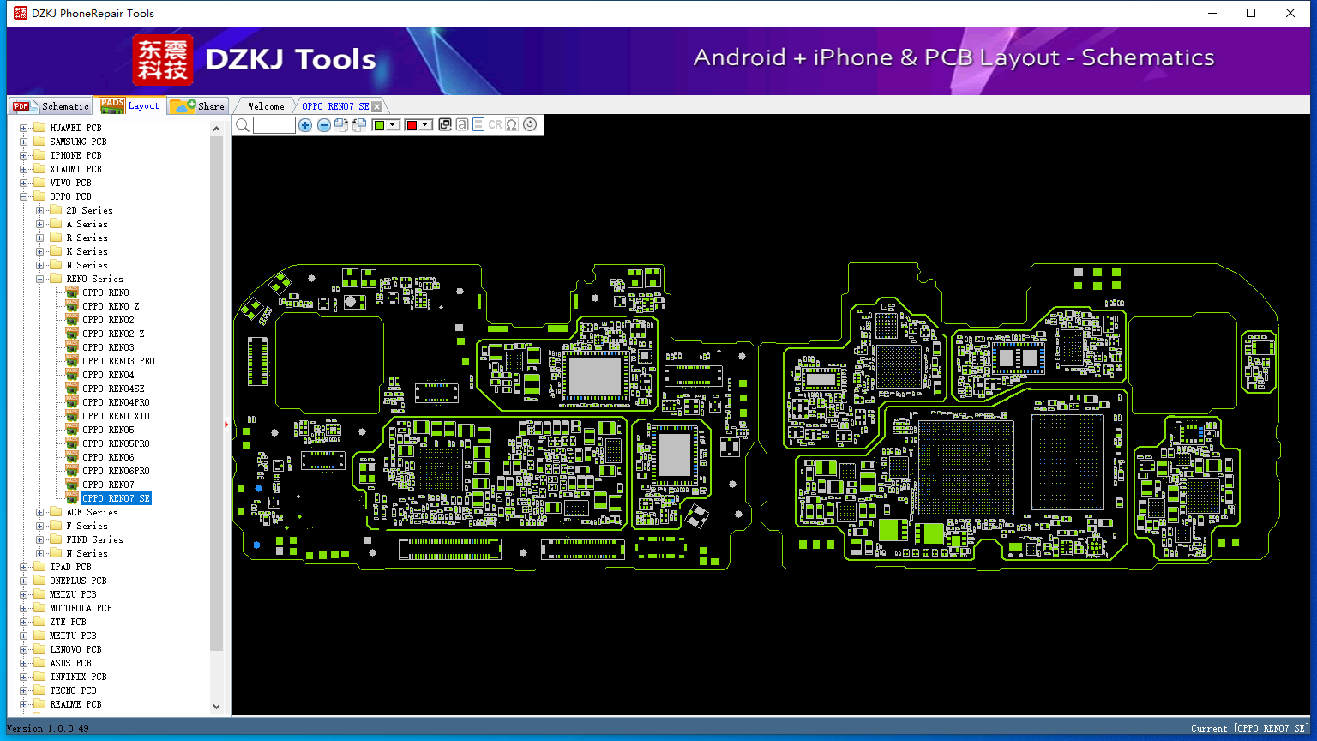
Task: Expand the ACE Series tree node
Action: (x=39, y=512)
